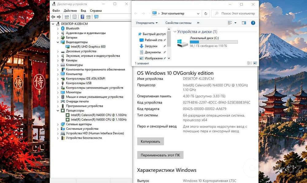The width and height of the screenshot is (307, 183).
Task: Expand the Дисковые устройства category
Action: tap(58, 51)
